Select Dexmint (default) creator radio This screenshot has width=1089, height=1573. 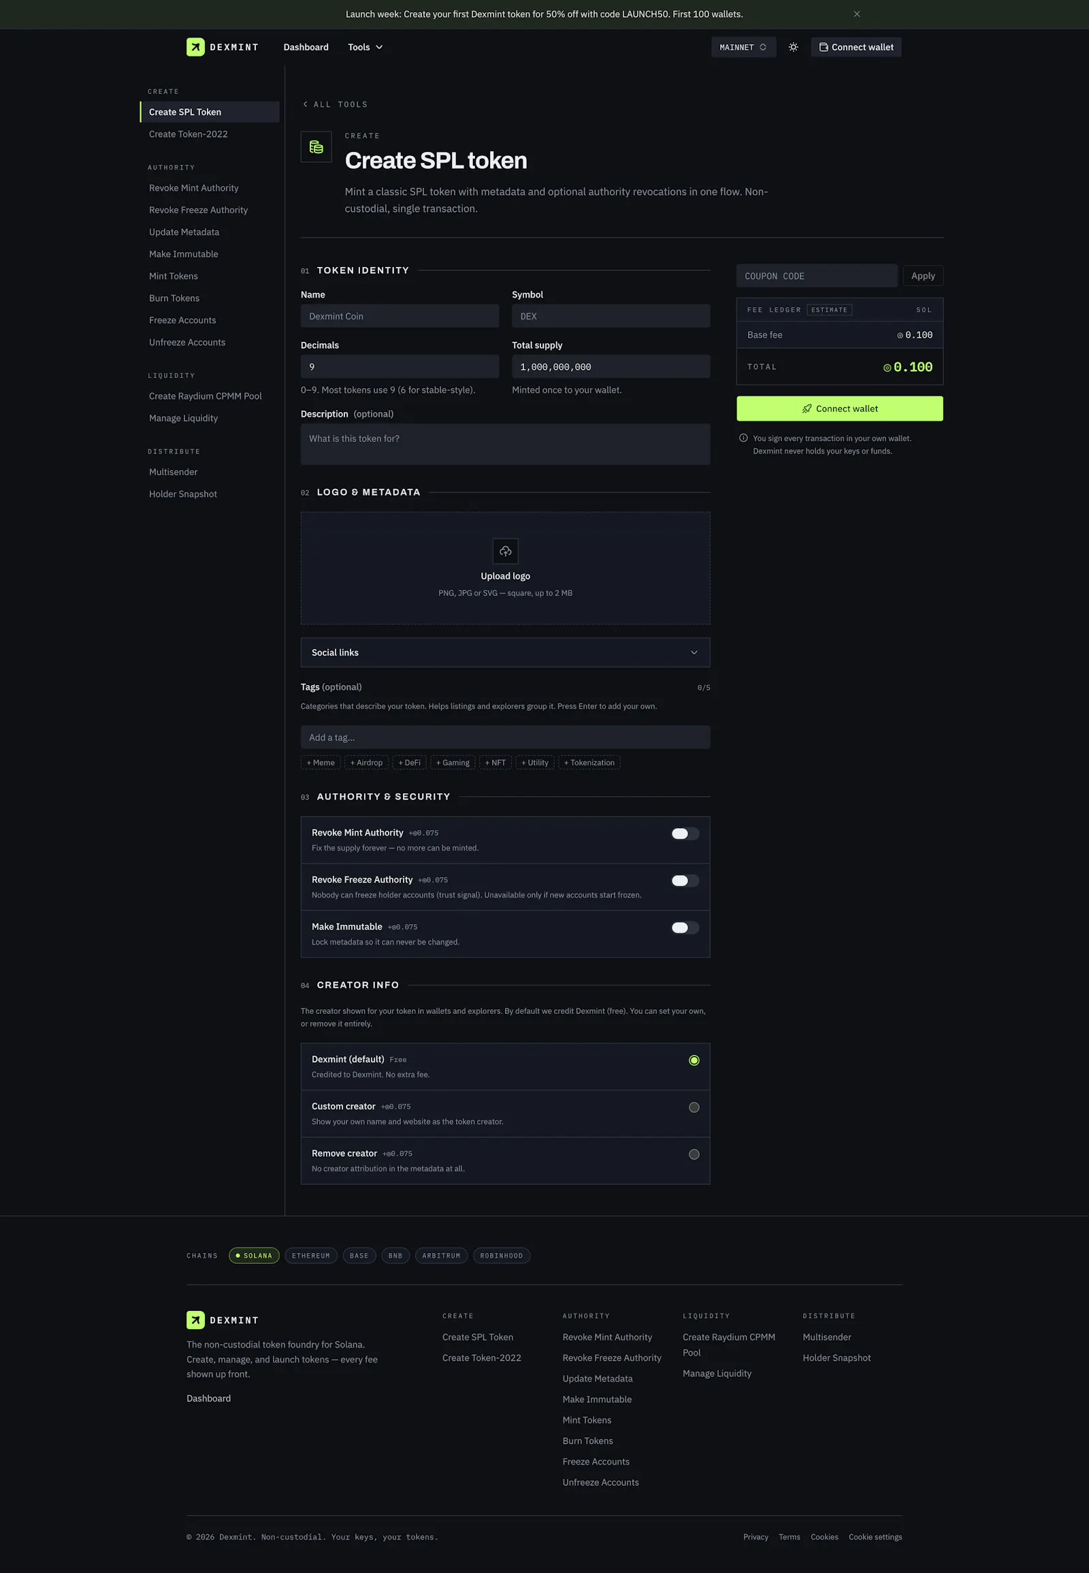coord(694,1060)
